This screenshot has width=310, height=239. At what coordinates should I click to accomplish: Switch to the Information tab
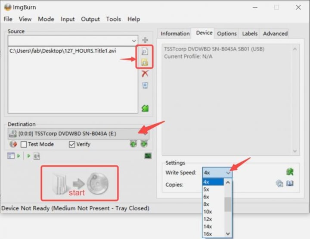[x=175, y=34]
